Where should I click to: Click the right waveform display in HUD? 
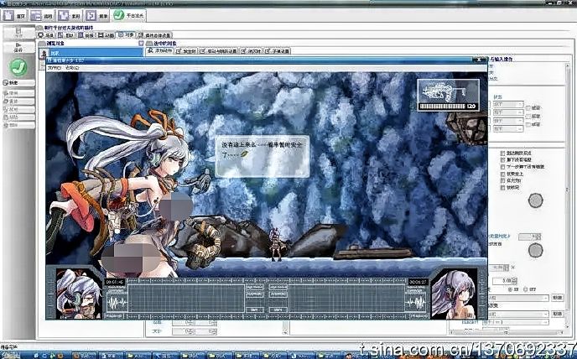pos(414,303)
